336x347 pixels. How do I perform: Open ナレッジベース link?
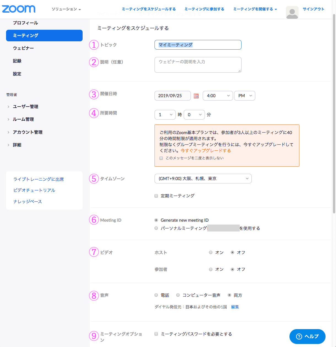coord(28,202)
